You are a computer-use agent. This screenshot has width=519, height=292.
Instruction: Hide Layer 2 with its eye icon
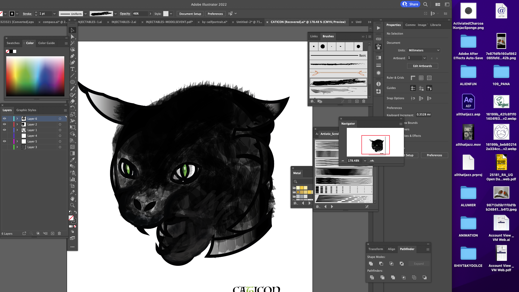4,124
